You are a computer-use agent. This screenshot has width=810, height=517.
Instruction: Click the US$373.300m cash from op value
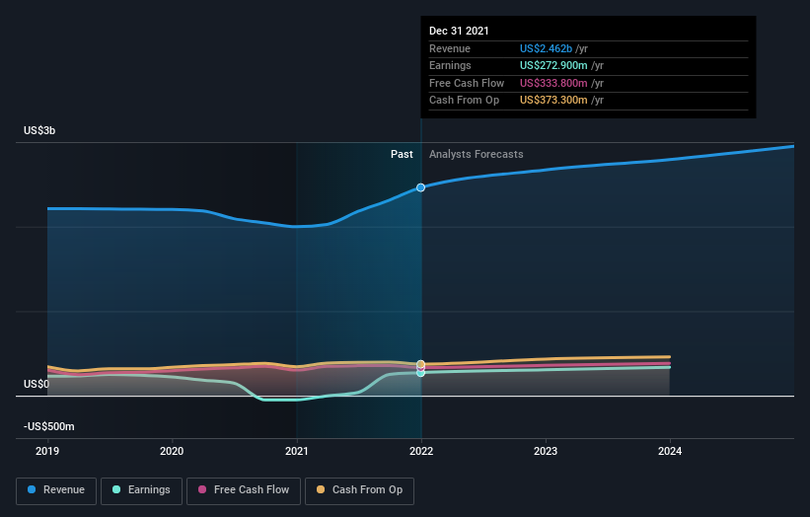click(553, 101)
